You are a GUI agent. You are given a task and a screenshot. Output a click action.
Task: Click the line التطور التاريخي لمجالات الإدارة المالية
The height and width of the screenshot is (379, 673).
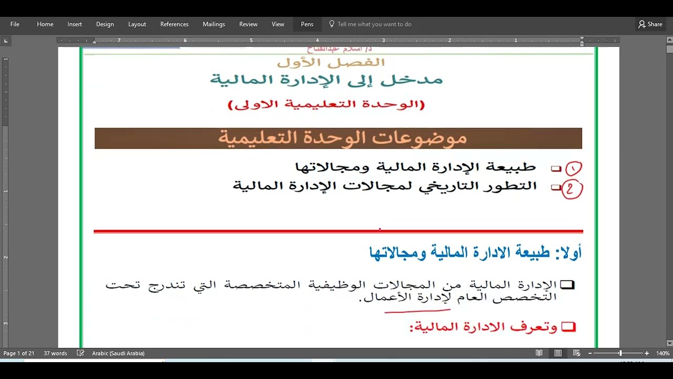385,186
